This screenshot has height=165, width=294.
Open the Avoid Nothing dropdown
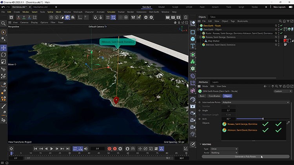tap(224, 152)
